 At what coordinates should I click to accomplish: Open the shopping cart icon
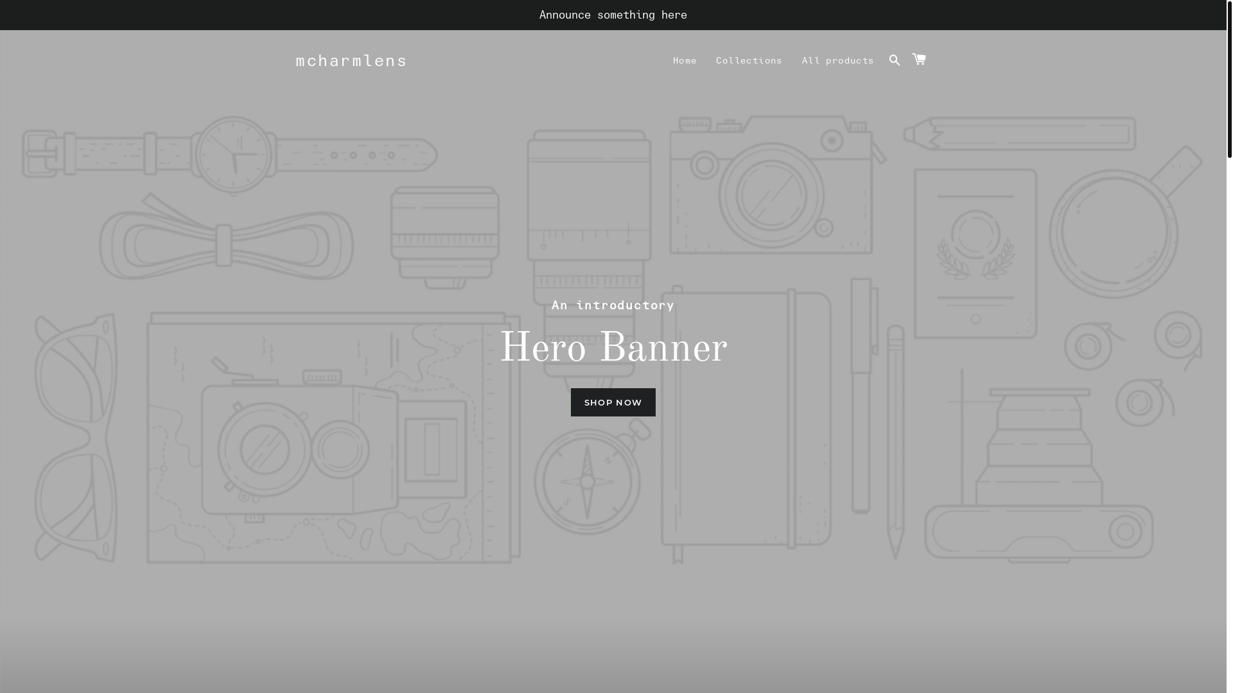(x=919, y=59)
